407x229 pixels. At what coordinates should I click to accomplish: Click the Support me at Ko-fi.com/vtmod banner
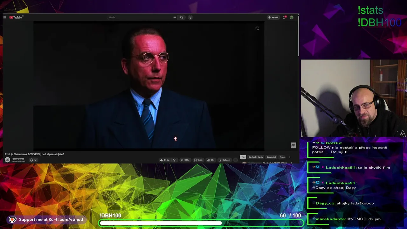click(x=46, y=219)
